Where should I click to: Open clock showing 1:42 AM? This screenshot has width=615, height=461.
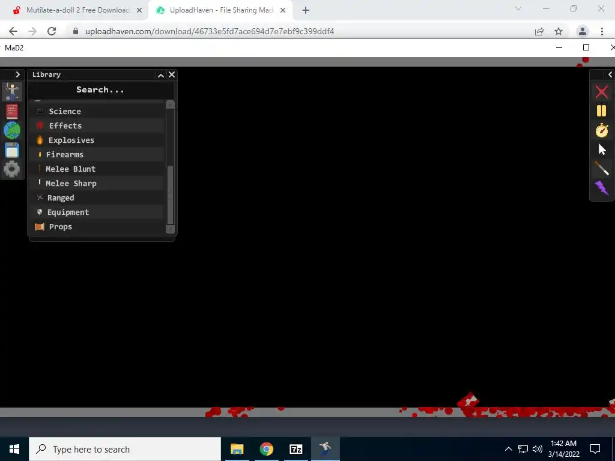(563, 449)
